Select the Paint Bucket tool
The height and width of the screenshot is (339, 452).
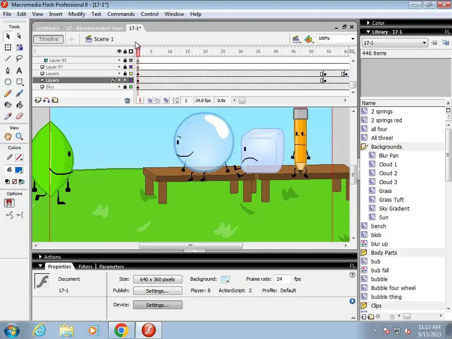click(19, 105)
